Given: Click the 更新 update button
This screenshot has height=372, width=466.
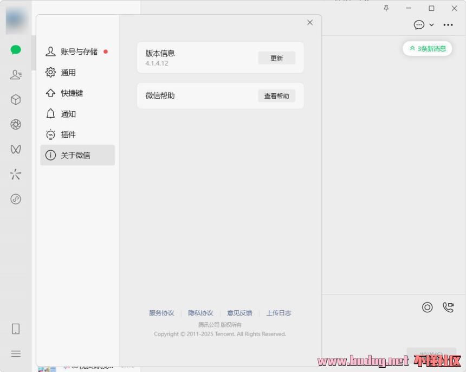Looking at the screenshot, I should click(276, 58).
